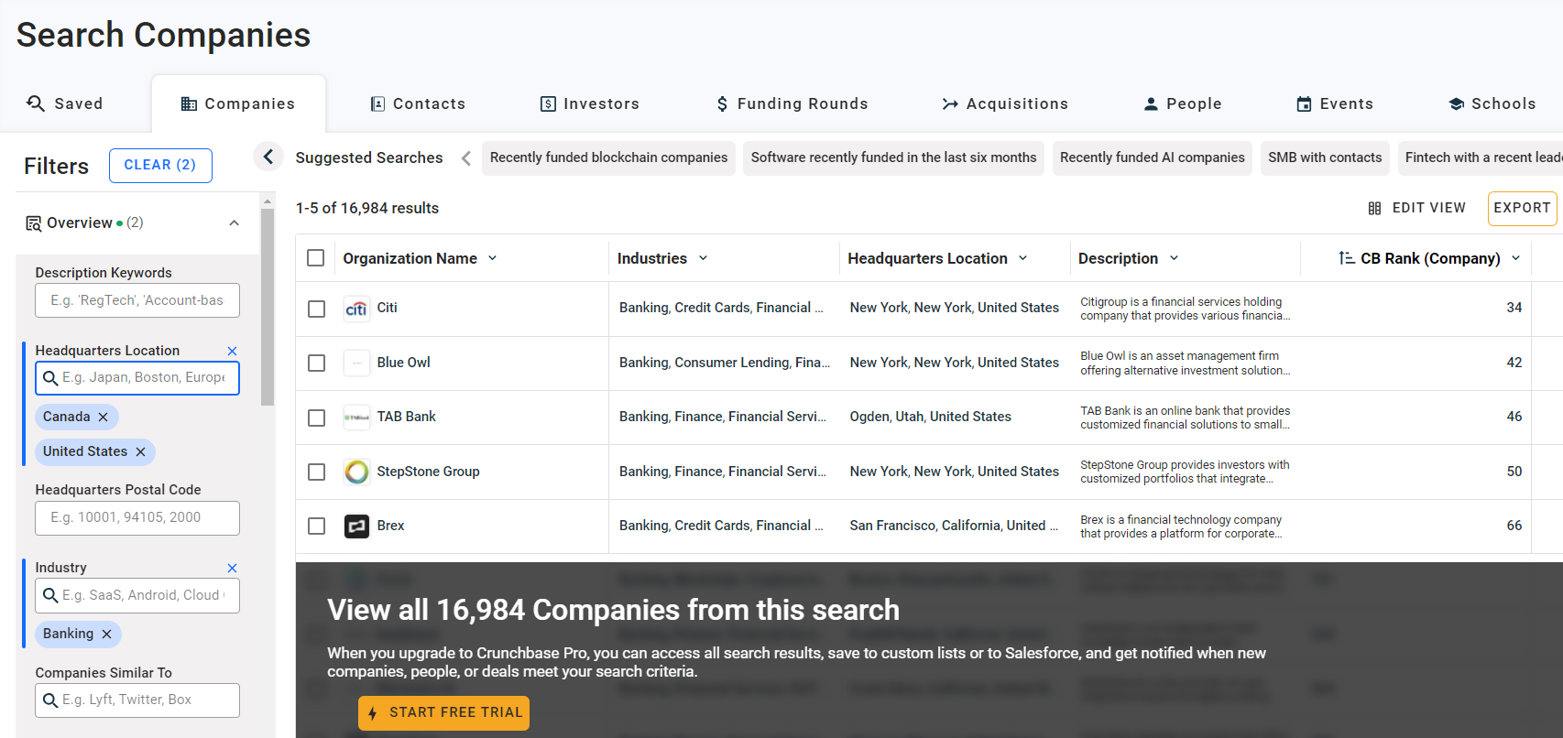1563x738 pixels.
Task: Click the filters panel scrollbar
Action: pos(268,307)
